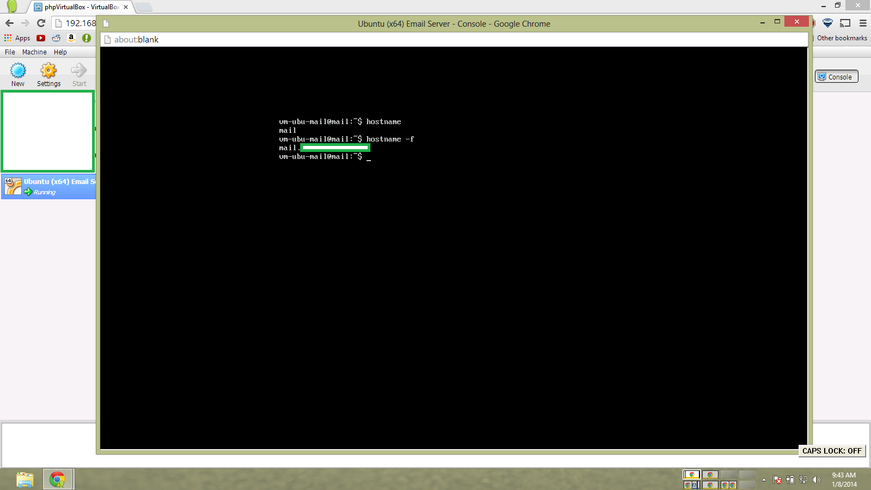
Task: Open the YouTube bookmark icon
Action: [41, 38]
